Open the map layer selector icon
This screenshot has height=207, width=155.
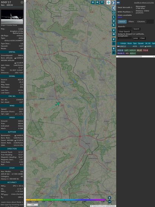(x=108, y=2)
